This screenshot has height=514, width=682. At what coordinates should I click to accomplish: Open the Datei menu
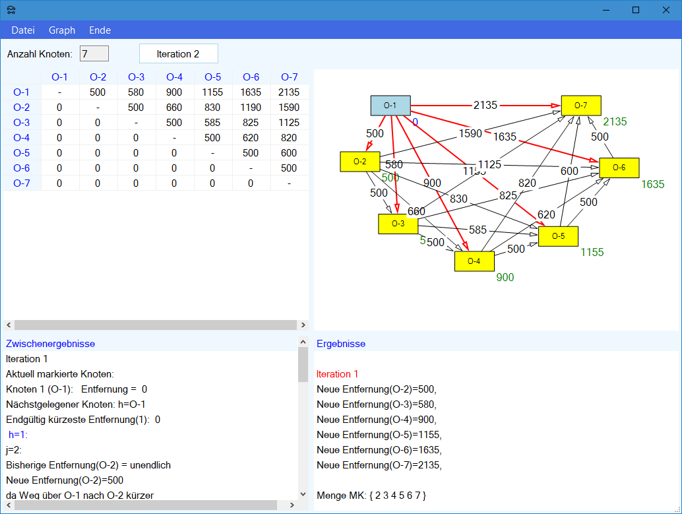(23, 30)
